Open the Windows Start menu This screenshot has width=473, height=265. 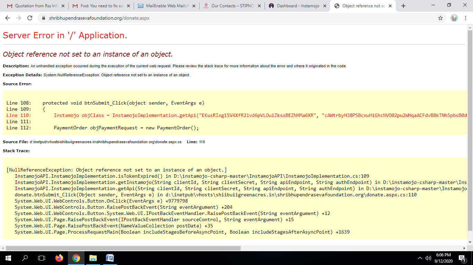(8, 258)
